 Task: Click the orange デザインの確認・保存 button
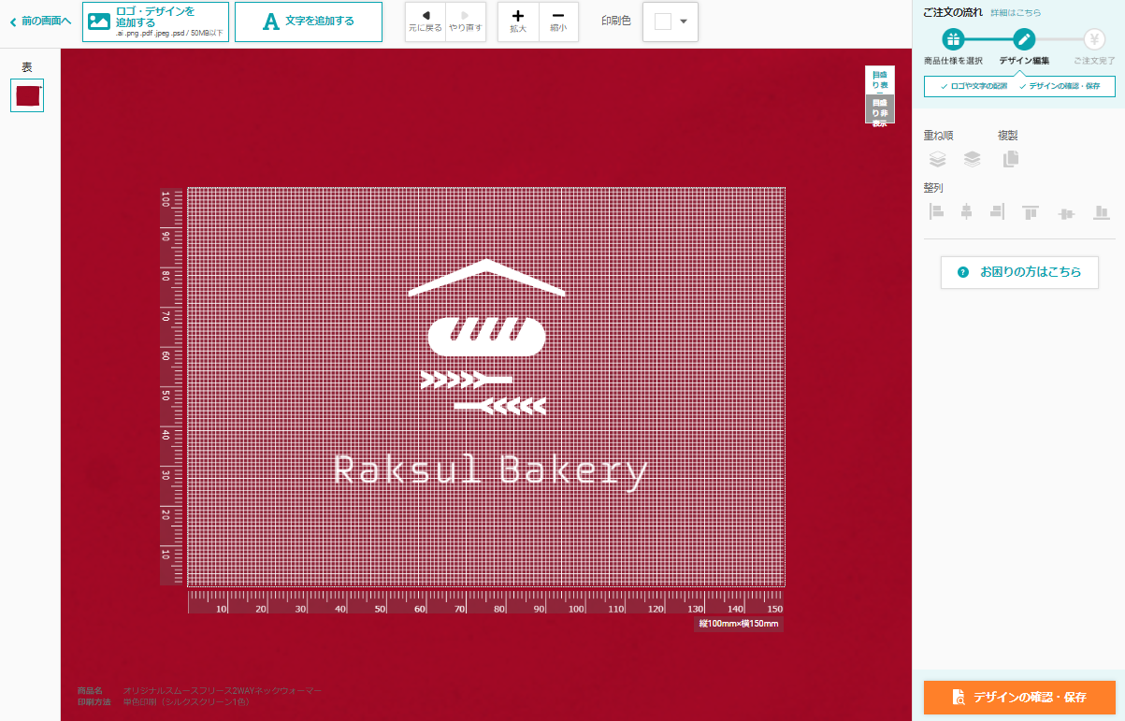pyautogui.click(x=1020, y=698)
